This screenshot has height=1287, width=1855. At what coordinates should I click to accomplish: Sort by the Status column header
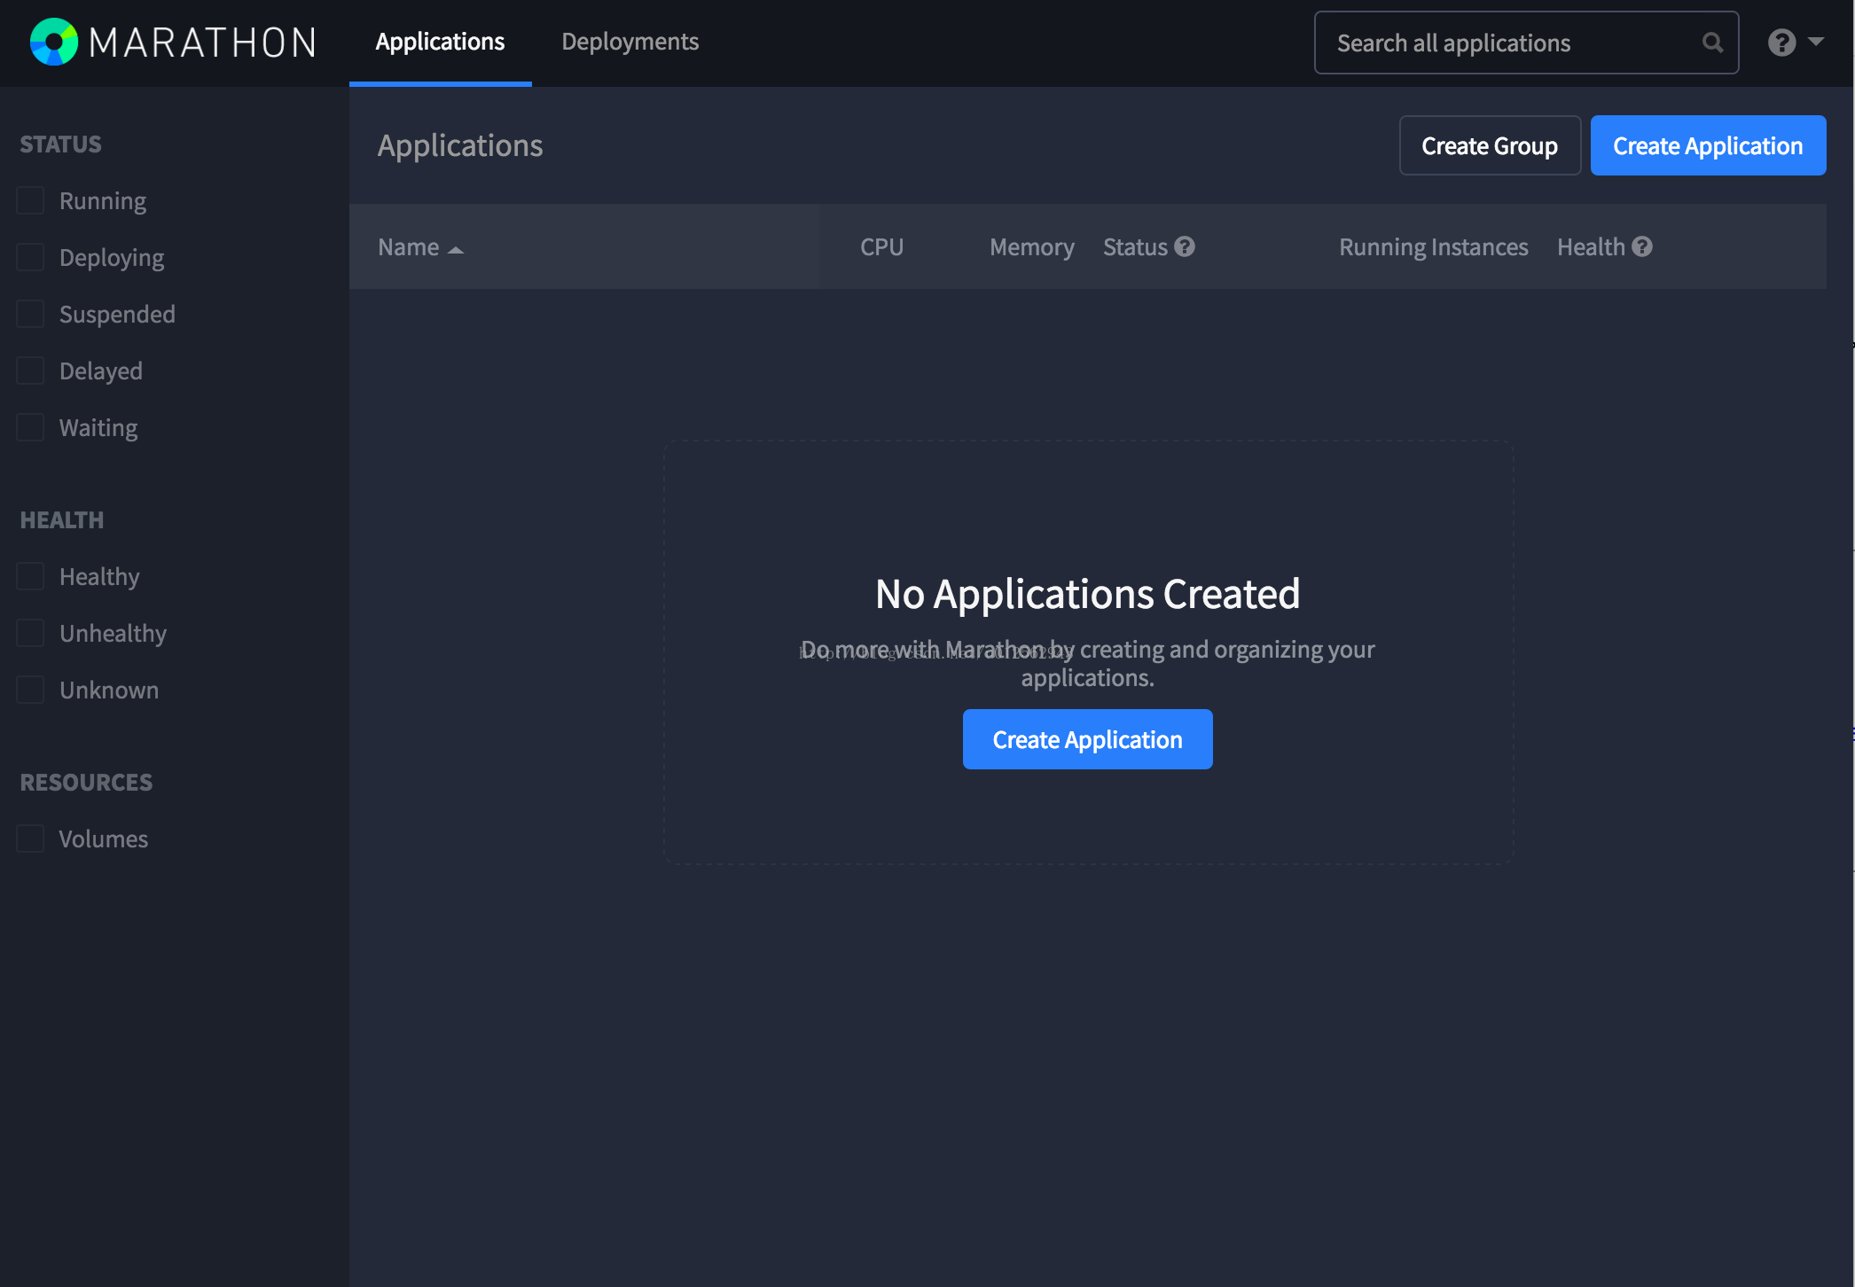click(x=1135, y=246)
